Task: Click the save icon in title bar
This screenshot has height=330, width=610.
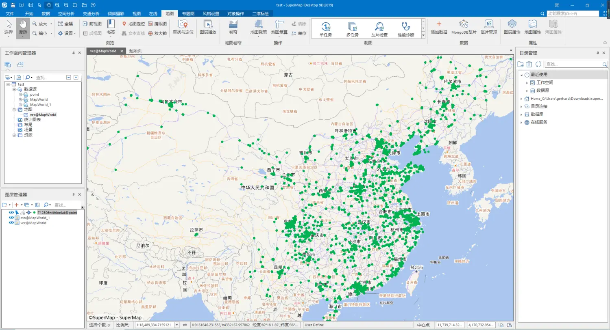Action: [x=13, y=5]
